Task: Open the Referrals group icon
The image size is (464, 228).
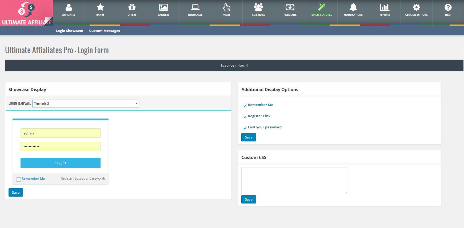Action: tap(258, 7)
